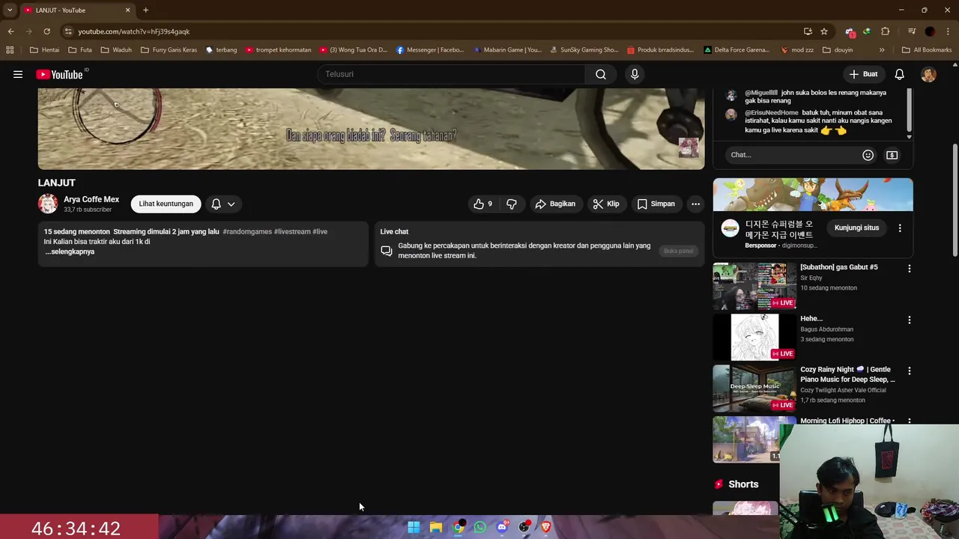959x539 pixels.
Task: Click the #livestream hashtag
Action: pyautogui.click(x=292, y=232)
